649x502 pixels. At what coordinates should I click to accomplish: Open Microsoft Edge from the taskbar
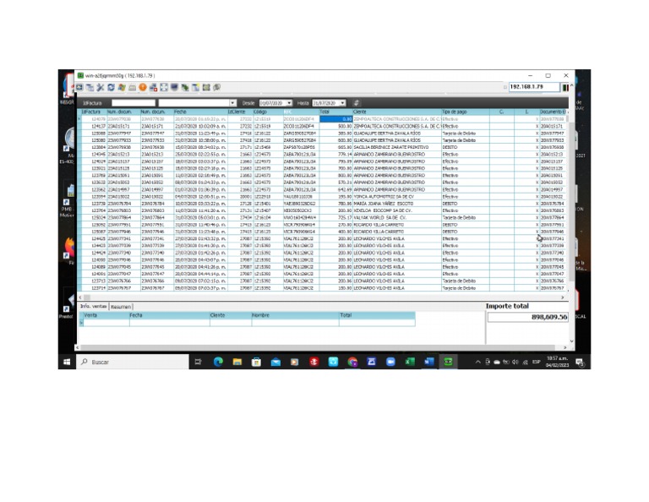pos(218,362)
